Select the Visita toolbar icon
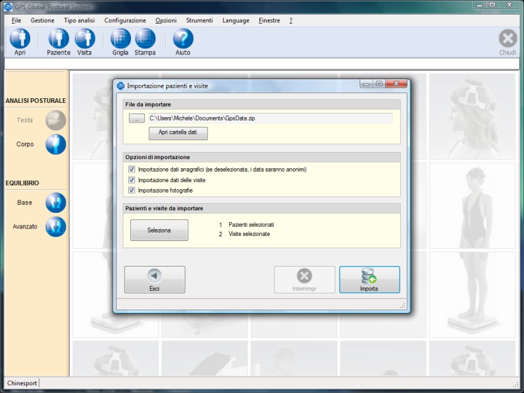The width and height of the screenshot is (524, 393). tap(84, 39)
